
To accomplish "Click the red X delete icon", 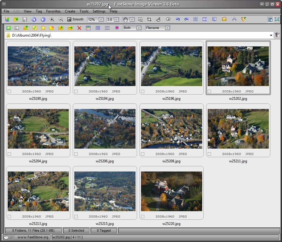I will pyautogui.click(x=79, y=28).
